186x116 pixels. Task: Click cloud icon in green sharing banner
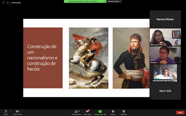104,1
